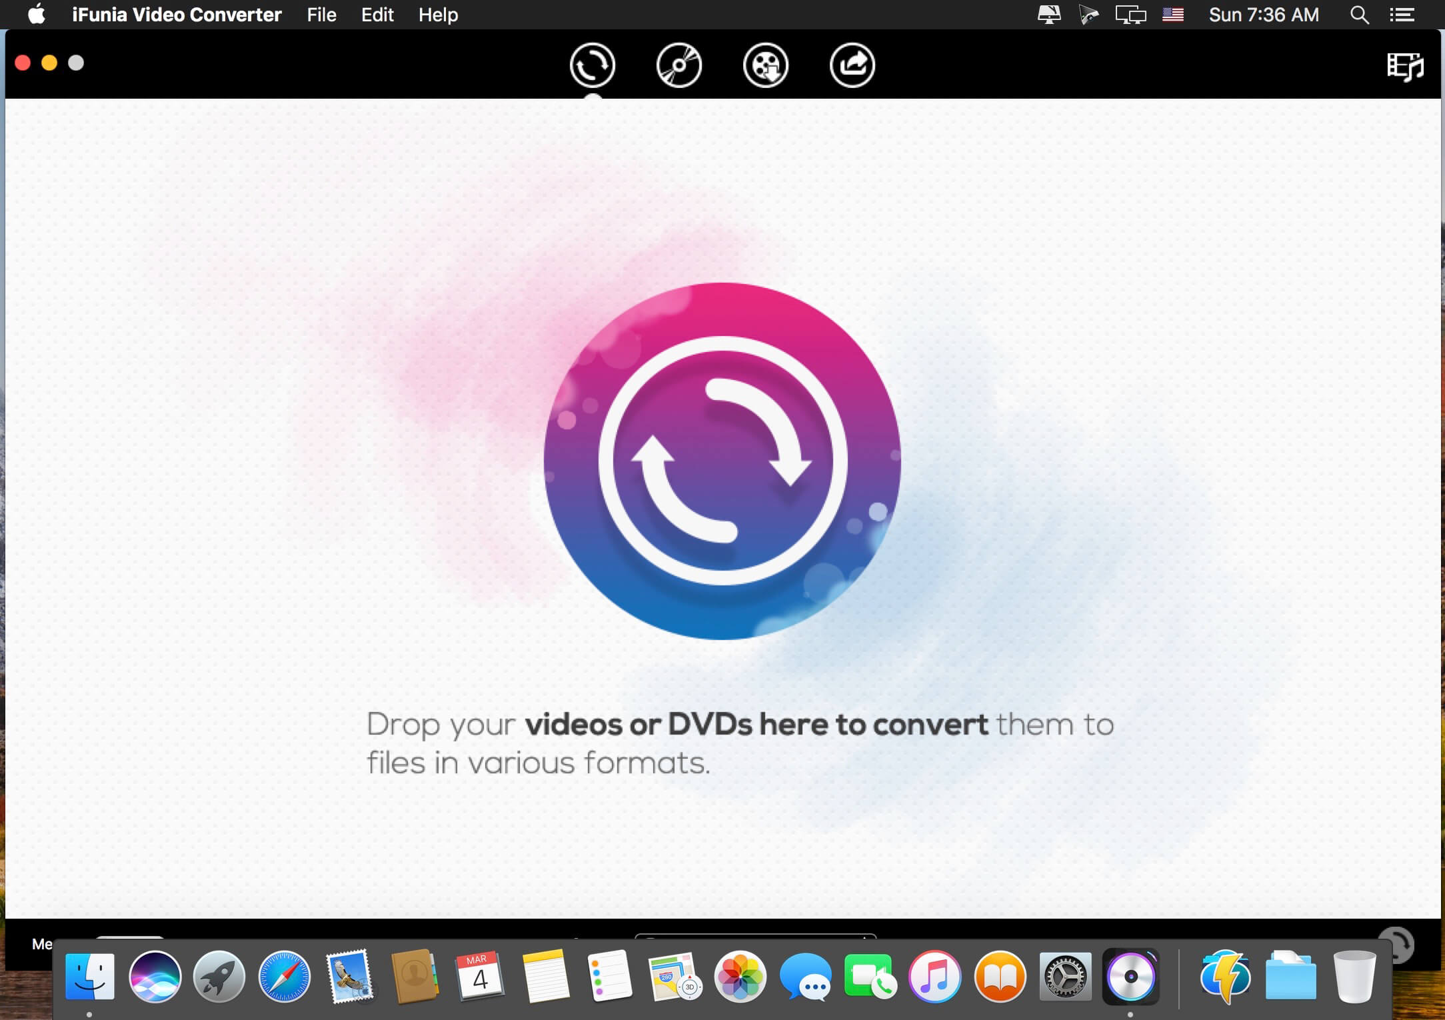This screenshot has width=1445, height=1020.
Task: Open the US keyboard input menu
Action: 1172,14
